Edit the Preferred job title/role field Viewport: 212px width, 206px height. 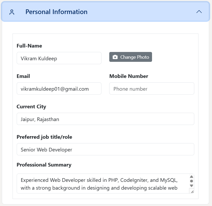105,149
